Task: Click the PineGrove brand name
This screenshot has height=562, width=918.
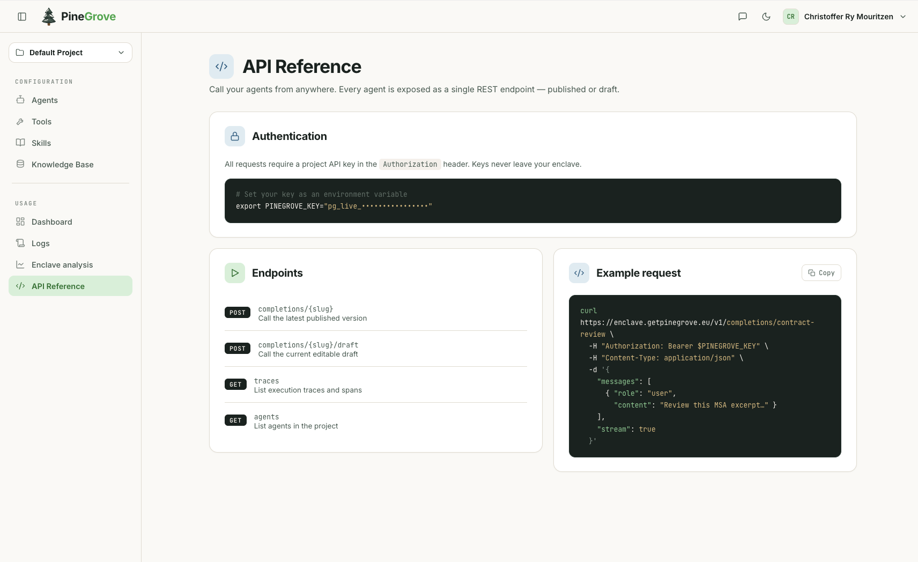Action: [x=88, y=17]
